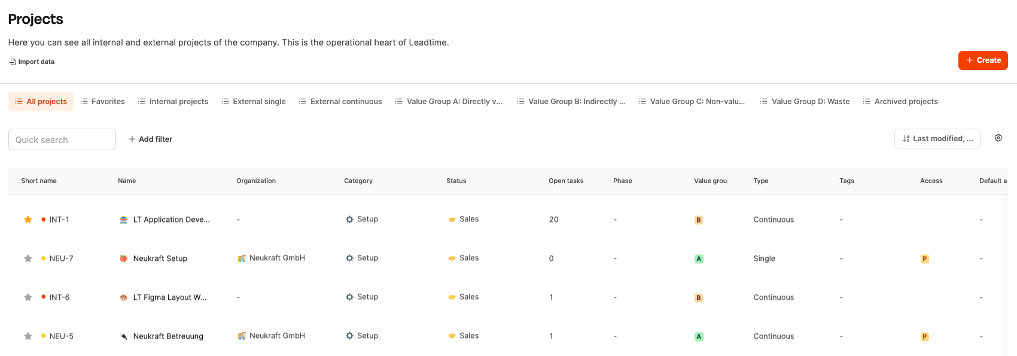This screenshot has width=1017, height=356.
Task: Switch to the Favorites tab
Action: [x=102, y=102]
